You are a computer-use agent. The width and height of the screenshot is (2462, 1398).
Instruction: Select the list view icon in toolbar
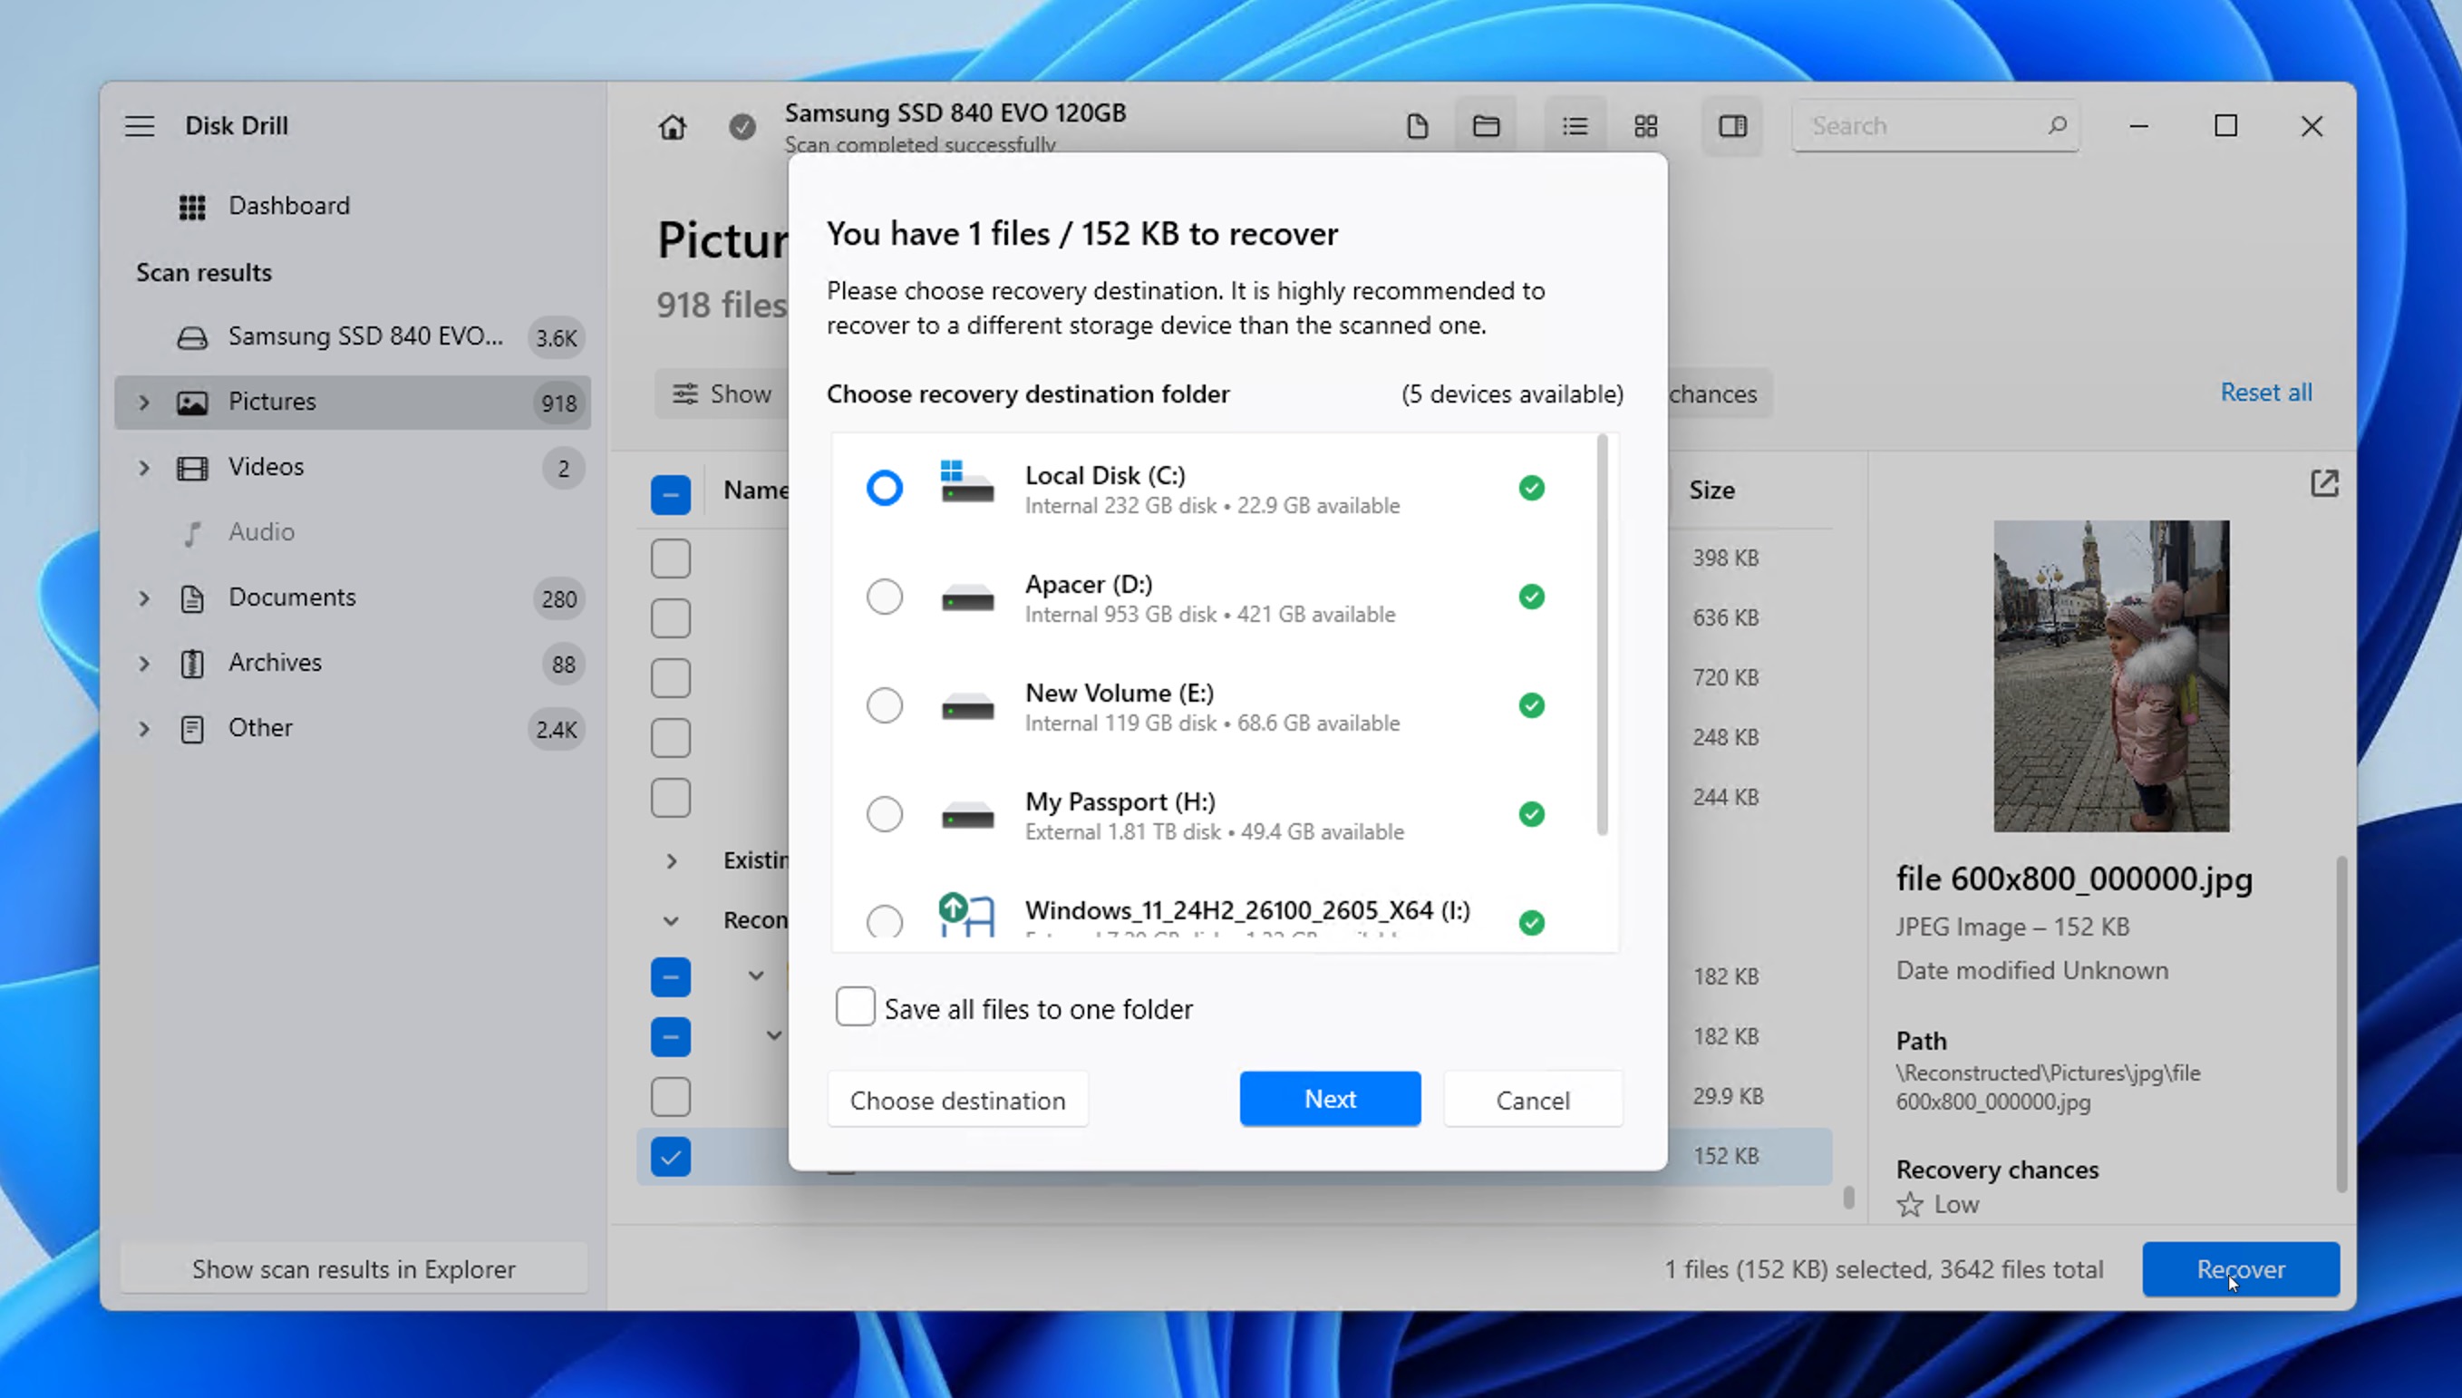click(x=1575, y=125)
